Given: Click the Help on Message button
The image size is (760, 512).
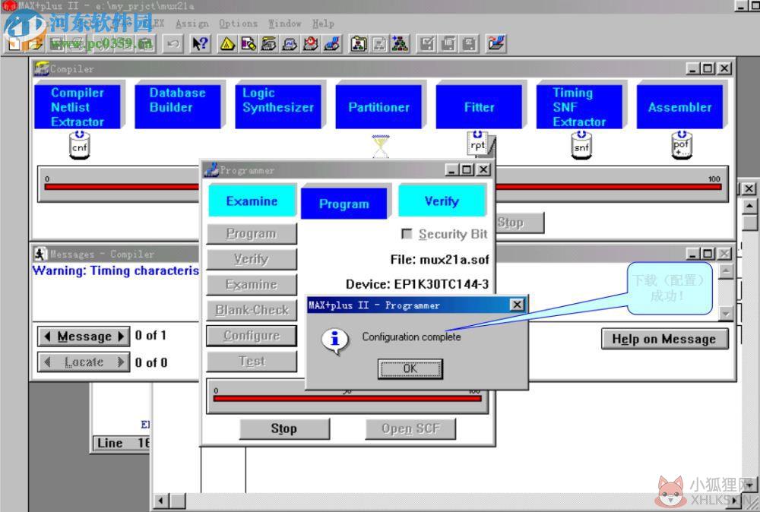Looking at the screenshot, I should coord(664,339).
